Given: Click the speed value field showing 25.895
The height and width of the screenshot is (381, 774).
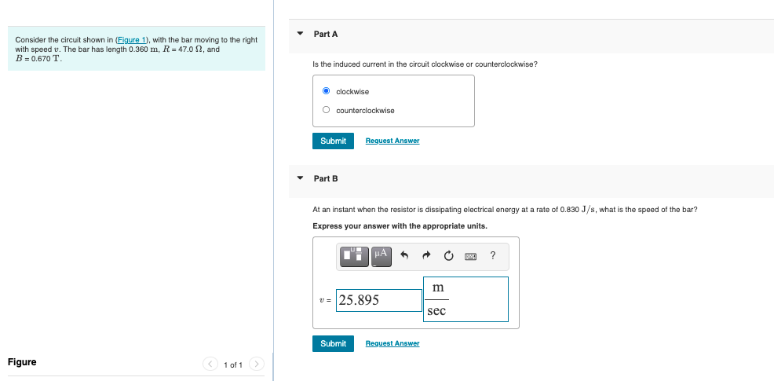Looking at the screenshot, I should click(379, 300).
